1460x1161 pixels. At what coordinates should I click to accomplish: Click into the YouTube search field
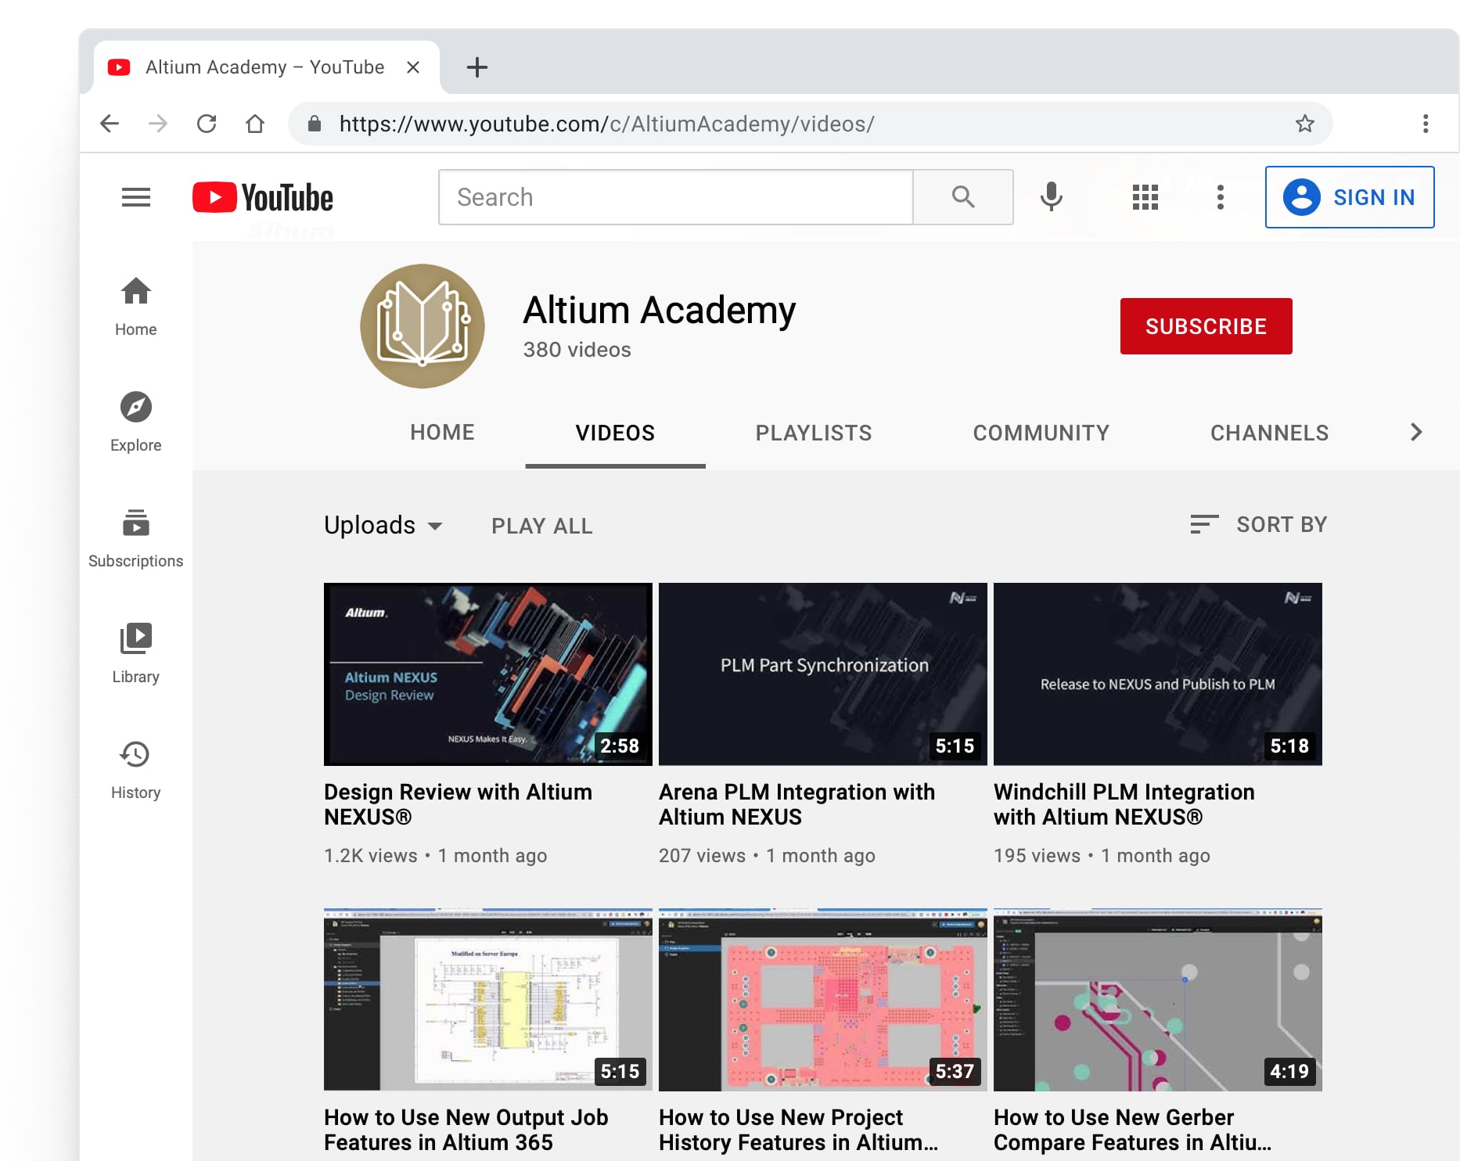click(675, 197)
